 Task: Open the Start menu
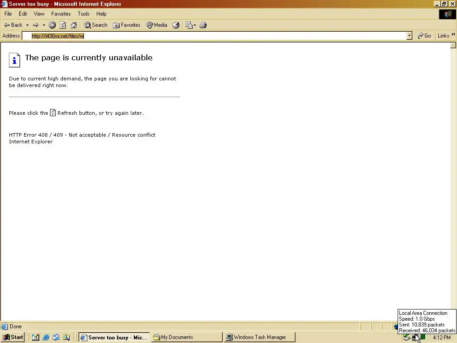point(13,337)
